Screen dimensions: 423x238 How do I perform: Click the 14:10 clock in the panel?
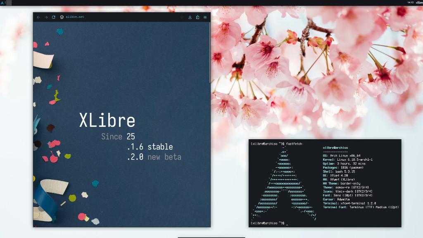pyautogui.click(x=411, y=2)
